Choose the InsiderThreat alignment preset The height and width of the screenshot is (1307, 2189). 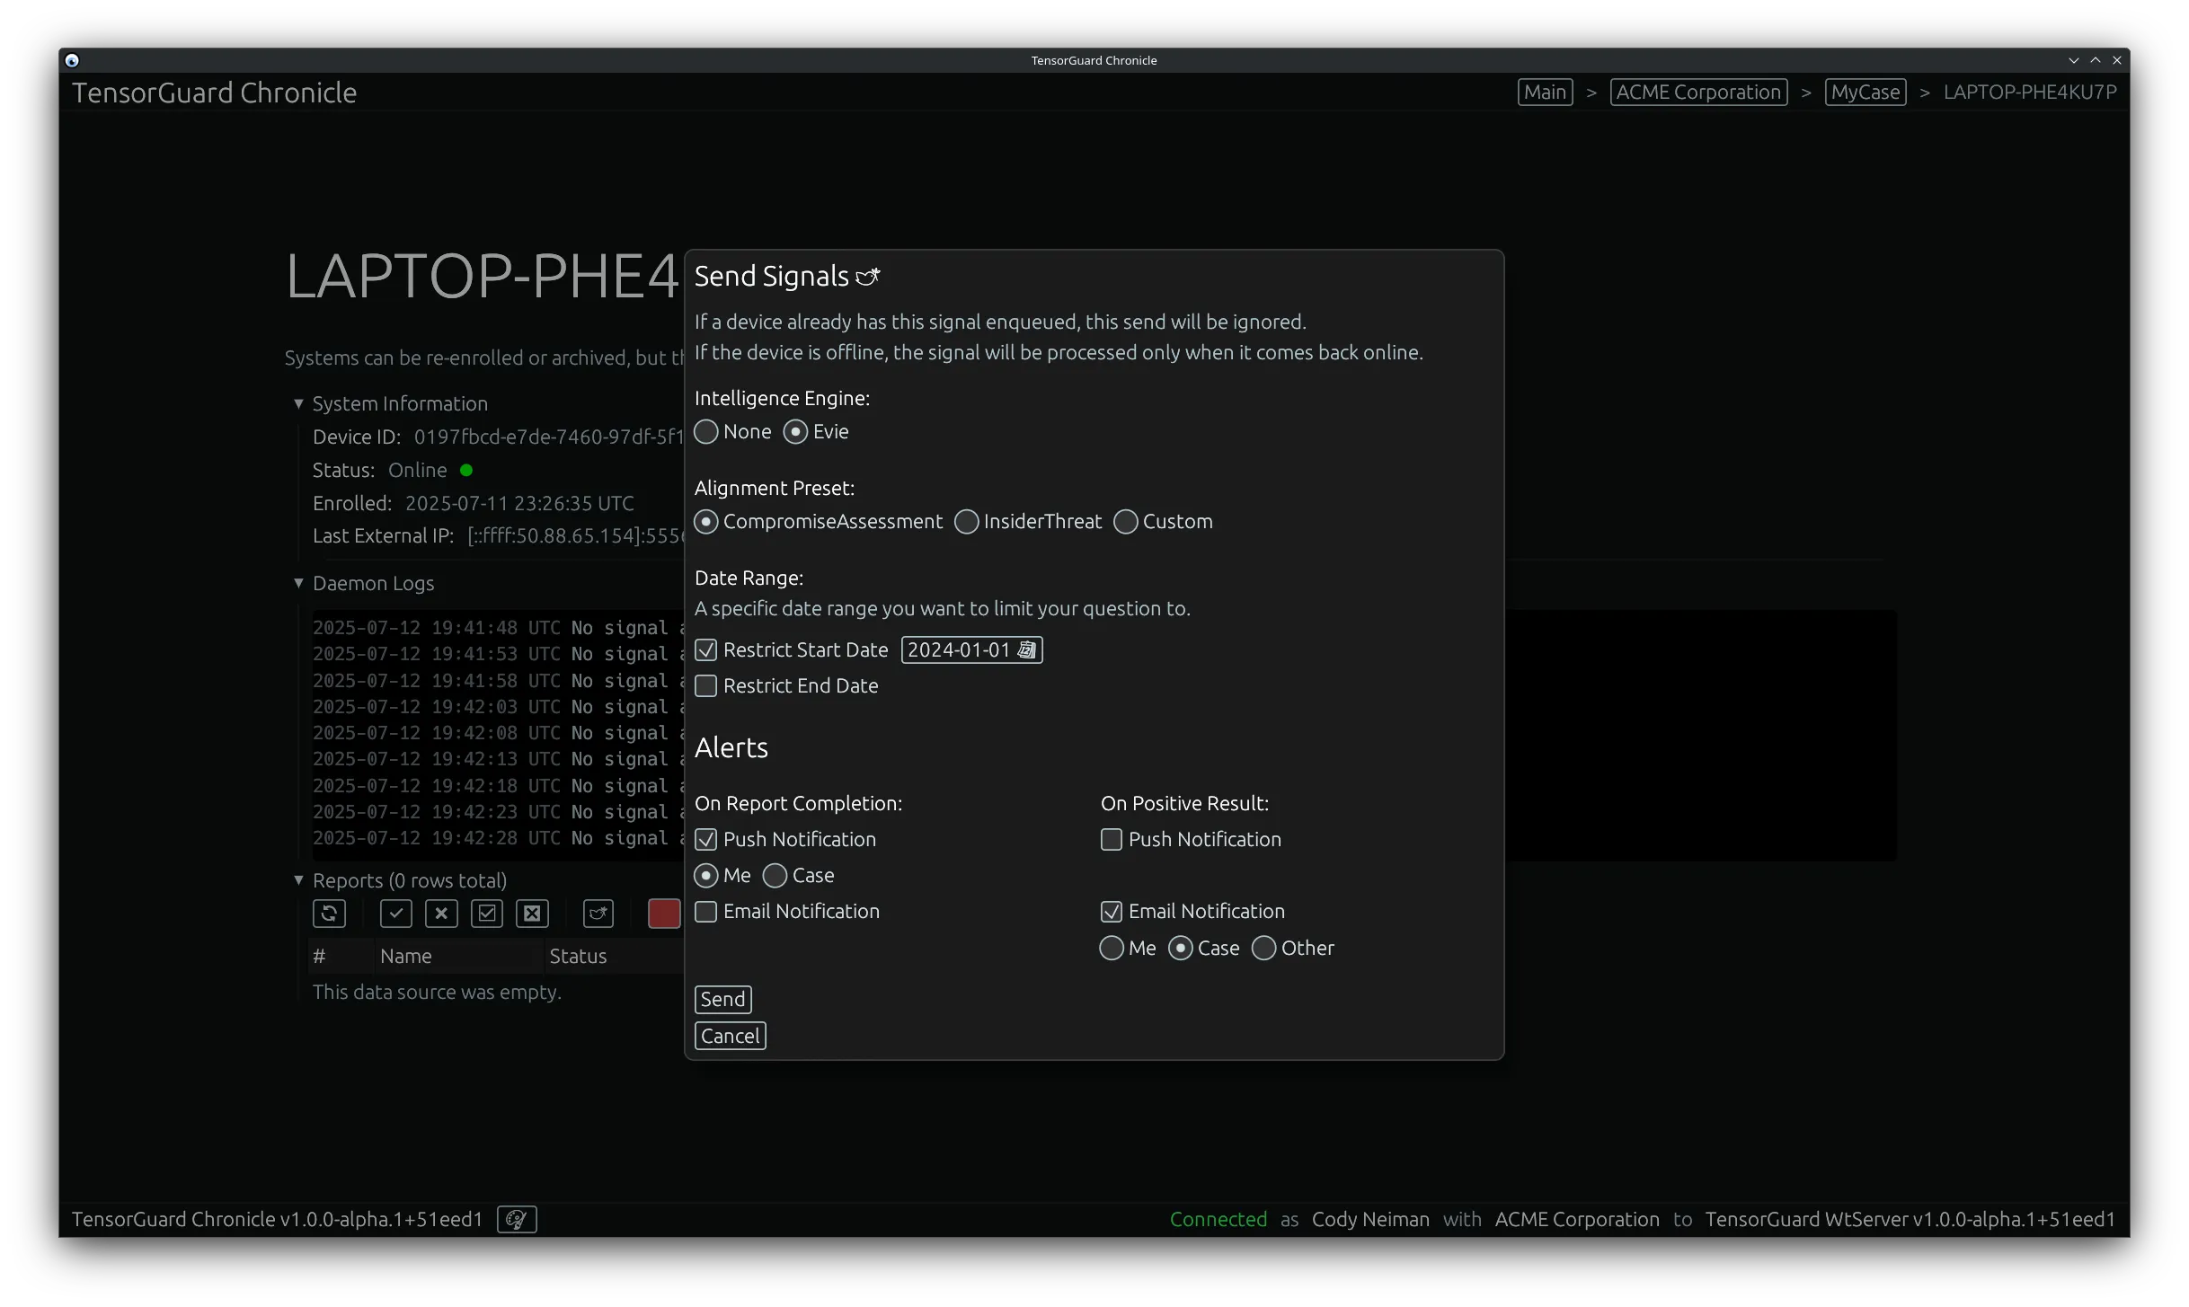pyautogui.click(x=967, y=522)
